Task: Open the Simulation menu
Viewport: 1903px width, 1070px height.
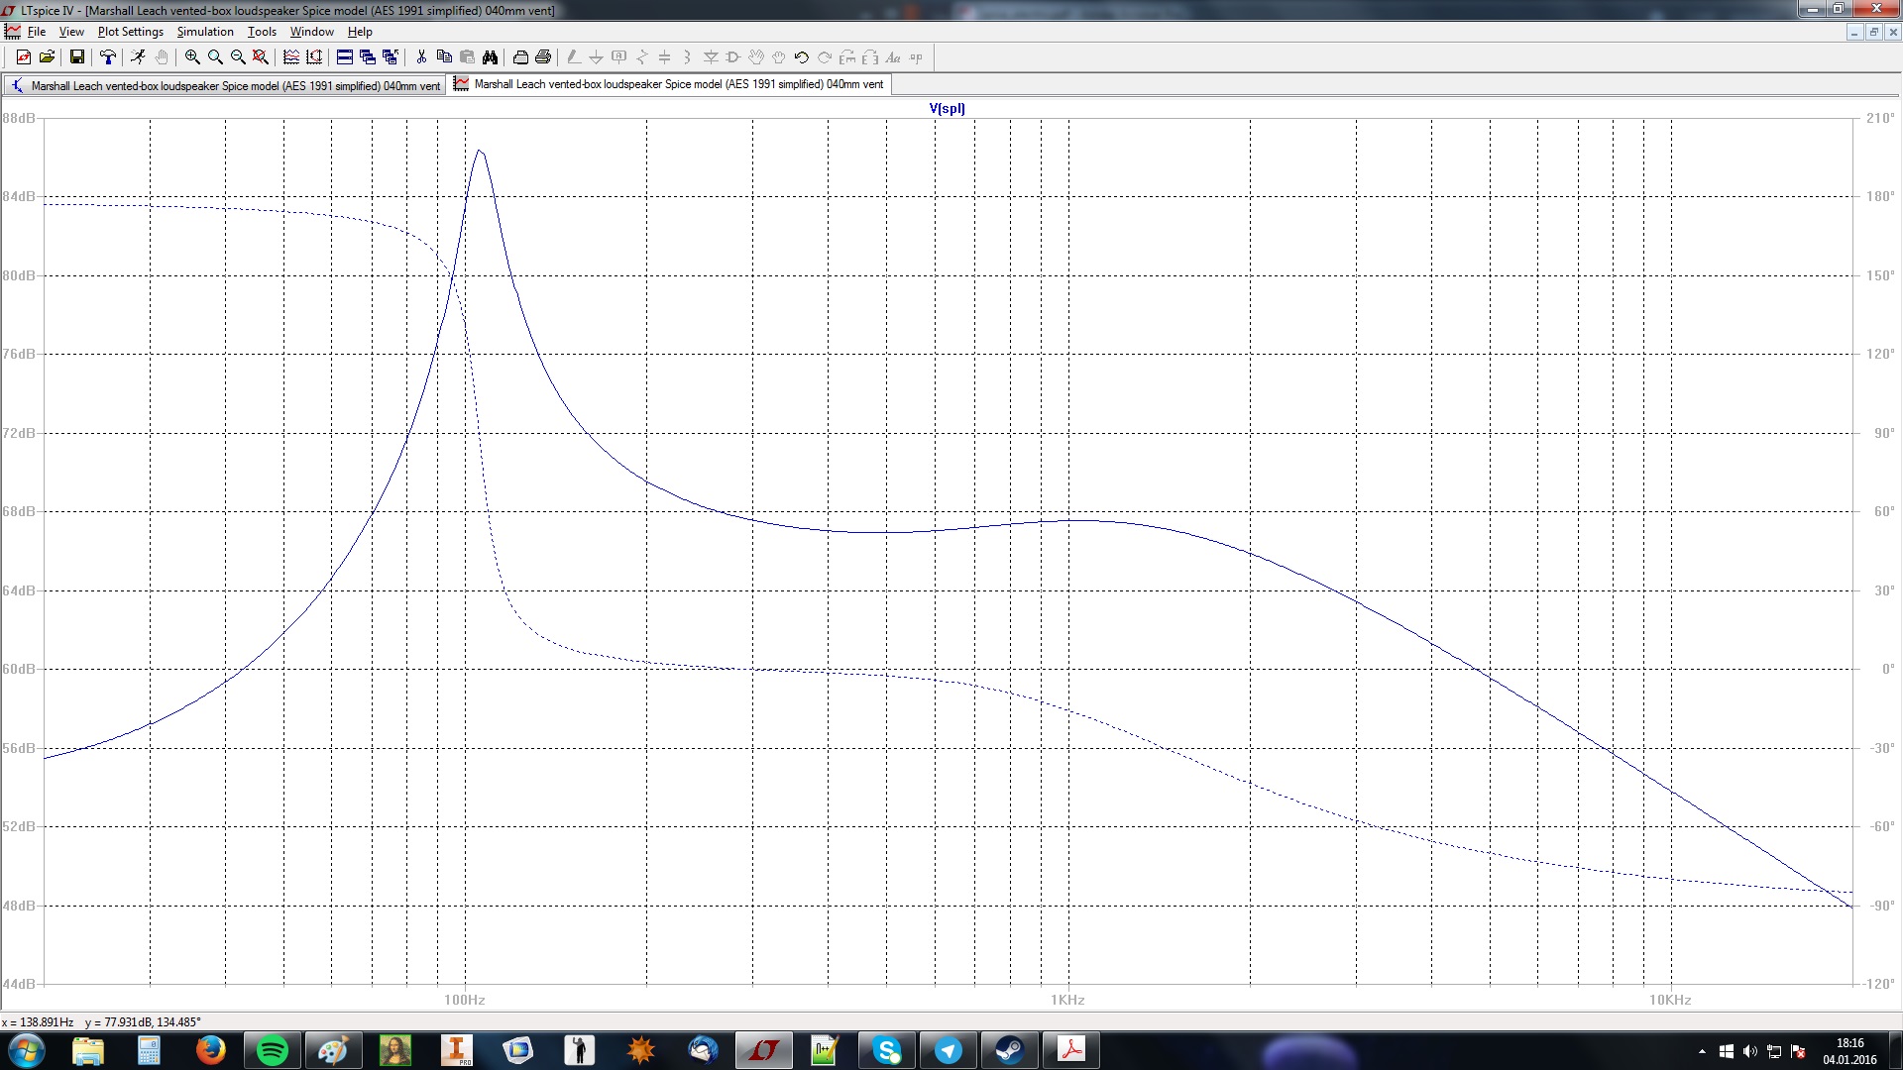Action: [205, 32]
